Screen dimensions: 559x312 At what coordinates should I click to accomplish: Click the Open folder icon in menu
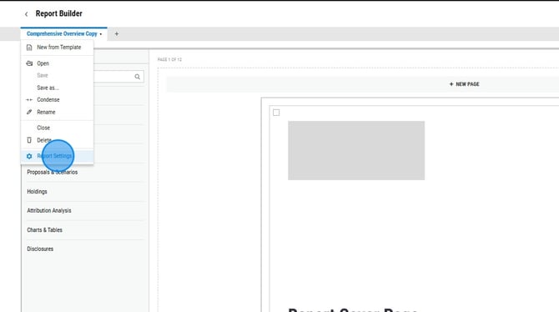(x=29, y=63)
